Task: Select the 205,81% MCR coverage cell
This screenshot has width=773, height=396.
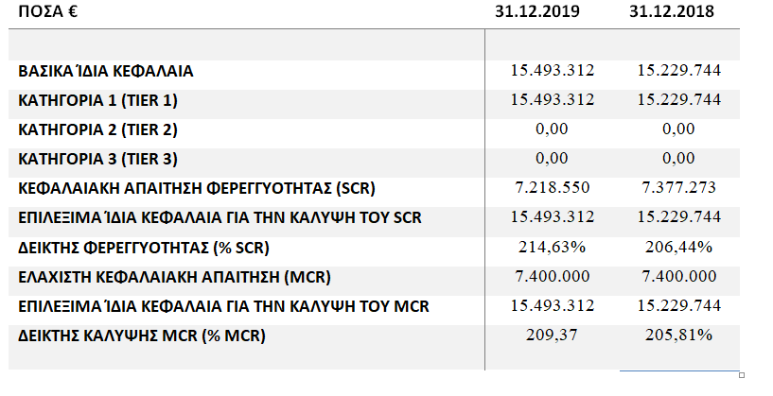Action: click(679, 336)
